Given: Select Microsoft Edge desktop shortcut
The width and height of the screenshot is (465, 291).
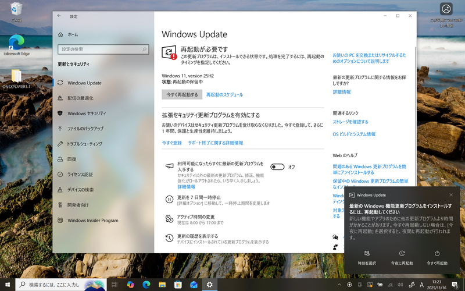Looking at the screenshot, I should tap(17, 45).
